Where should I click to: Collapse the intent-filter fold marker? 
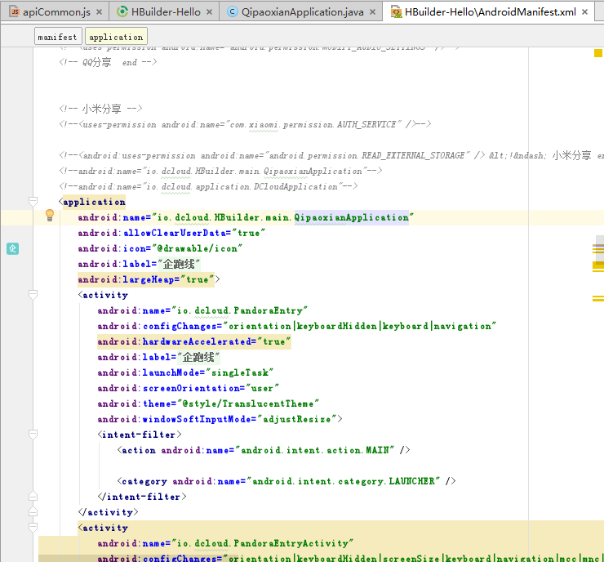pyautogui.click(x=33, y=434)
